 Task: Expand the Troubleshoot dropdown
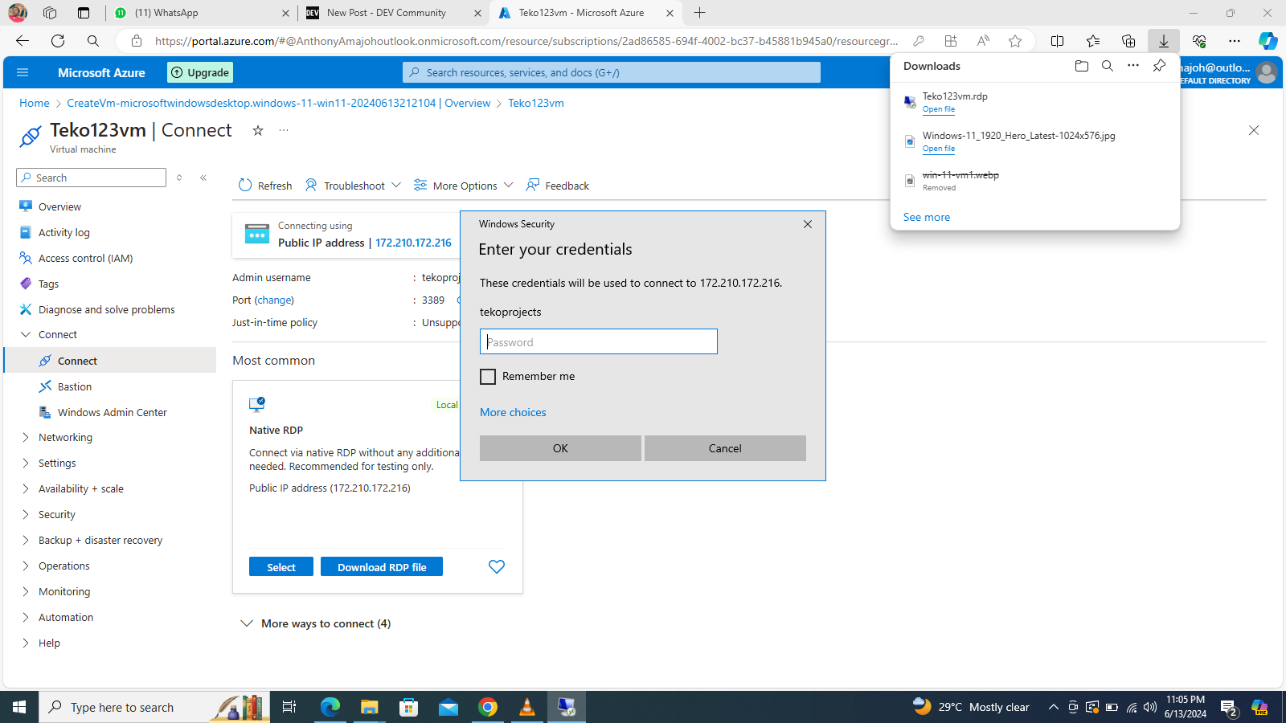pos(353,186)
